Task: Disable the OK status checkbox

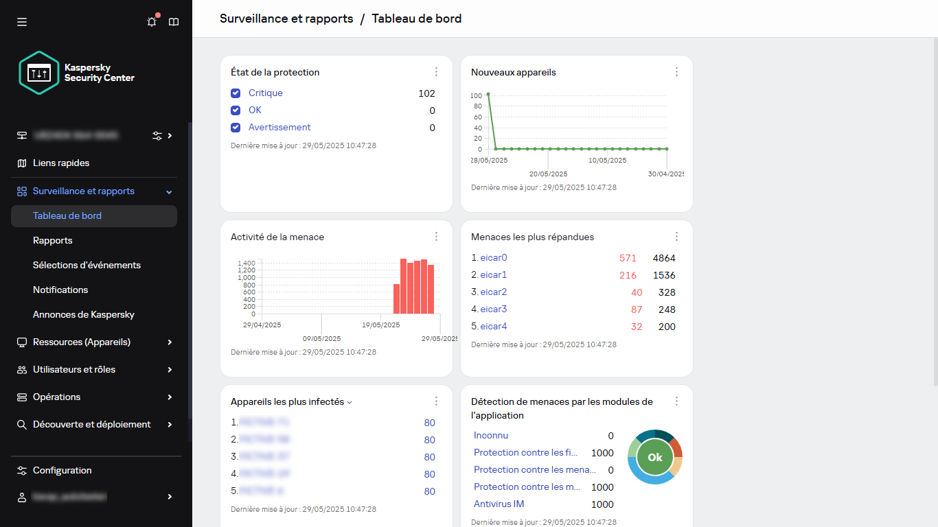Action: [x=236, y=110]
